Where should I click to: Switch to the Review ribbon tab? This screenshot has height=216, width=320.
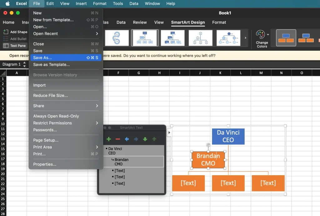click(140, 22)
